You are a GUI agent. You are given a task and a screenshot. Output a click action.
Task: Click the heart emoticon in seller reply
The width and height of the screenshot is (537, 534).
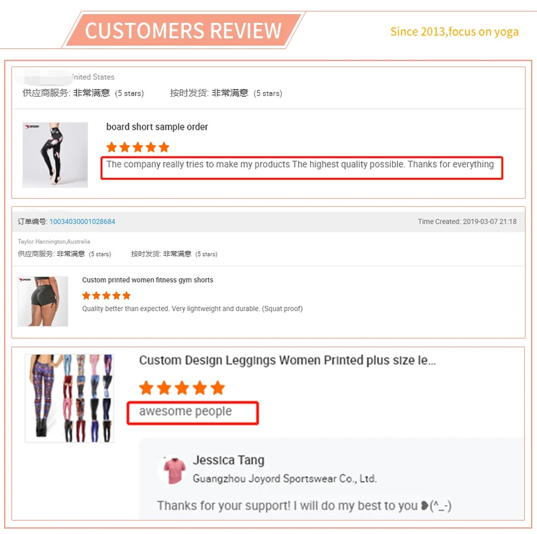[425, 506]
